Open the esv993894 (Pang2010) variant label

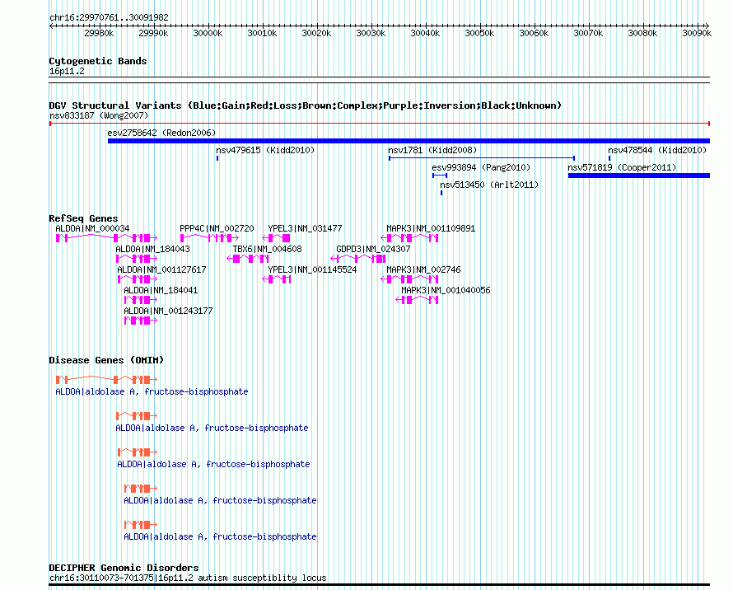(x=481, y=167)
